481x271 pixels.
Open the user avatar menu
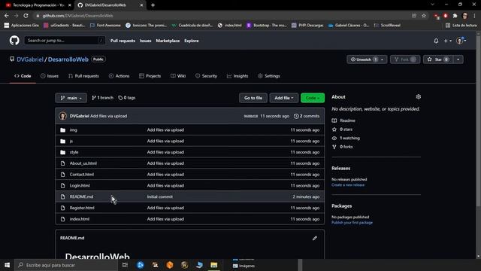click(x=461, y=41)
